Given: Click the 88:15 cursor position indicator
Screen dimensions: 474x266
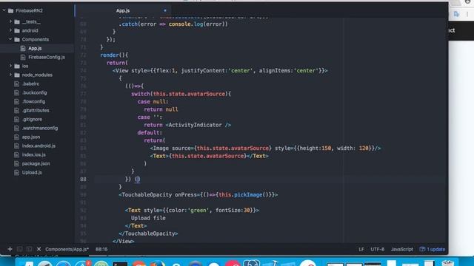Looking at the screenshot, I should (x=101, y=249).
